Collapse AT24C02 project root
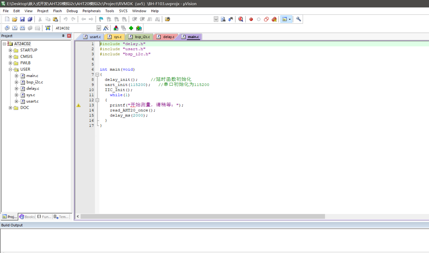This screenshot has height=253, width=429. (x=4, y=44)
